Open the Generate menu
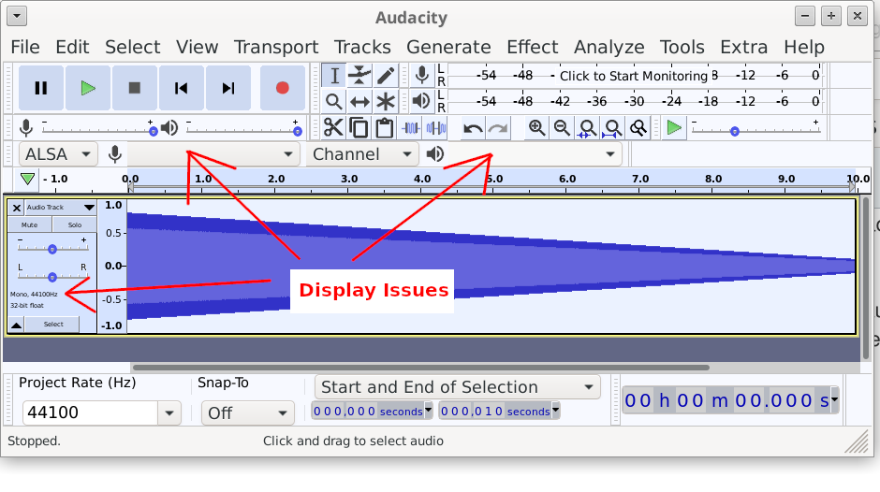This screenshot has height=492, width=880. pyautogui.click(x=449, y=47)
